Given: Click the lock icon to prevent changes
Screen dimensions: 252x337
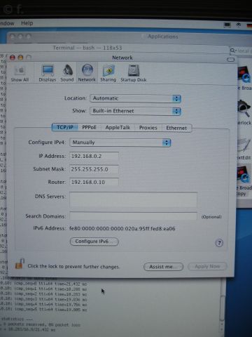Looking at the screenshot, I should pos(20,264).
